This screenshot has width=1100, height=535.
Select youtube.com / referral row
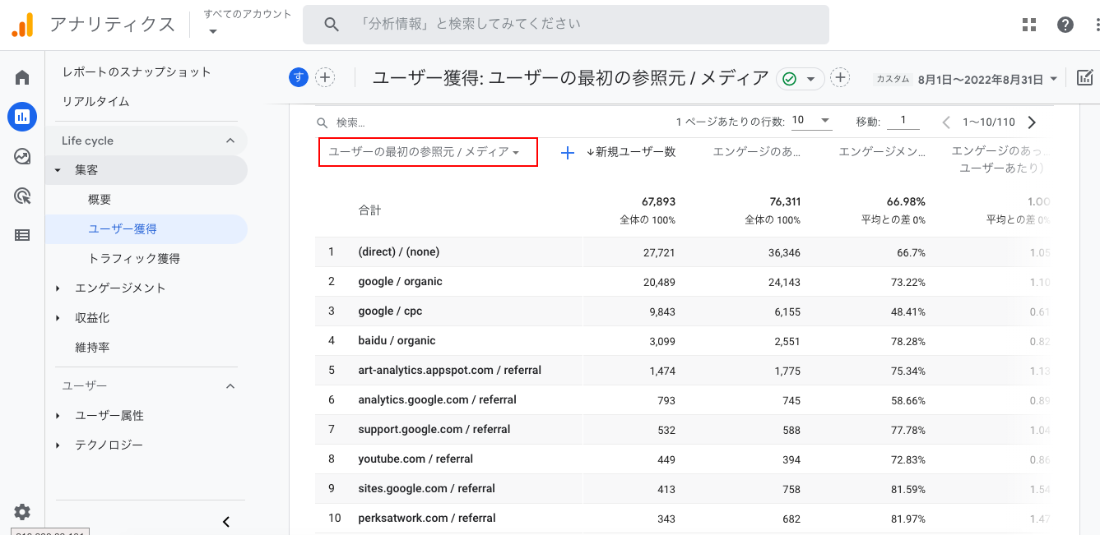(683, 459)
